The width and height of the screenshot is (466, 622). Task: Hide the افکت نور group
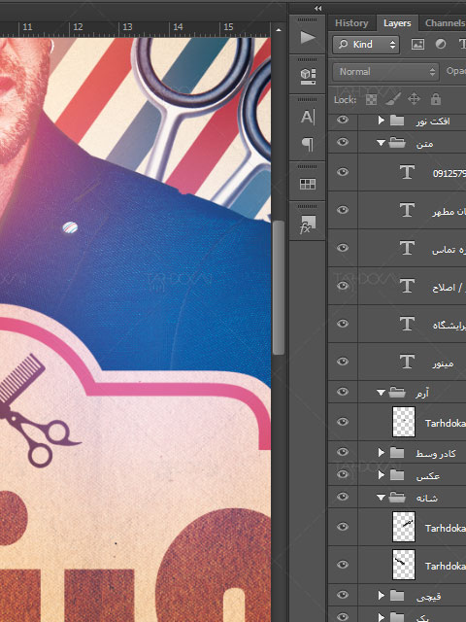point(343,120)
